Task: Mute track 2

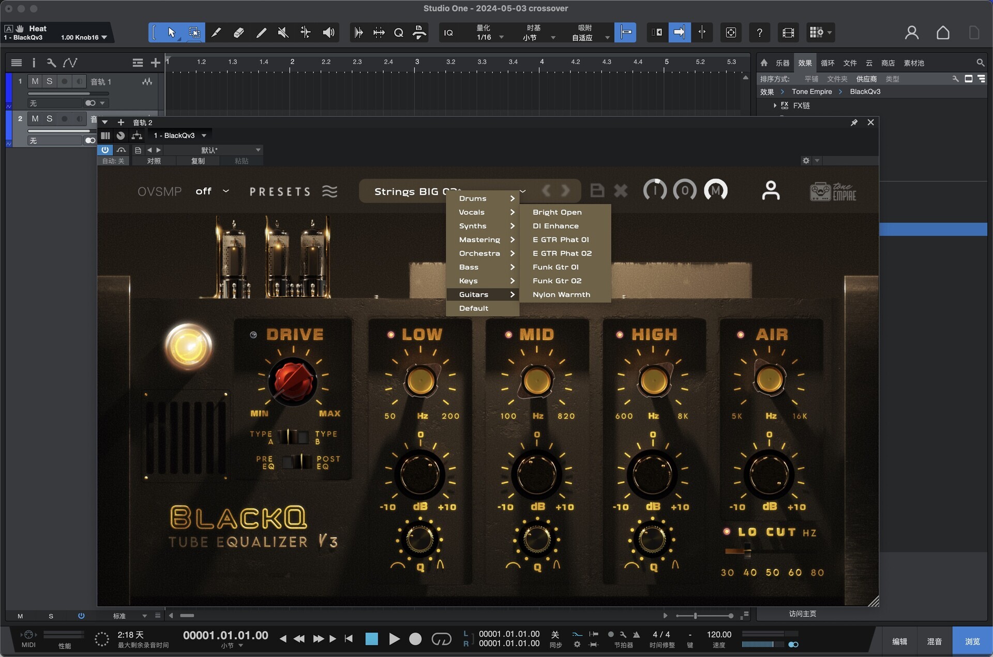Action: coord(35,118)
